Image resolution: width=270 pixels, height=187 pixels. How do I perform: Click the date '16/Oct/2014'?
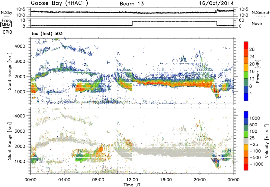216,3
